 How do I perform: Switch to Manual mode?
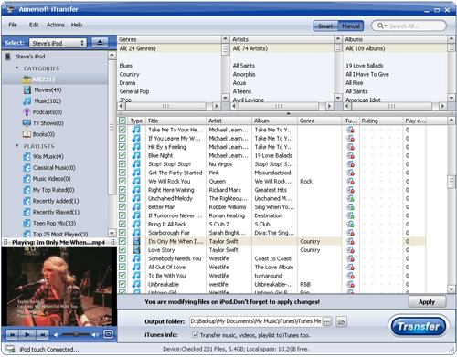click(351, 26)
